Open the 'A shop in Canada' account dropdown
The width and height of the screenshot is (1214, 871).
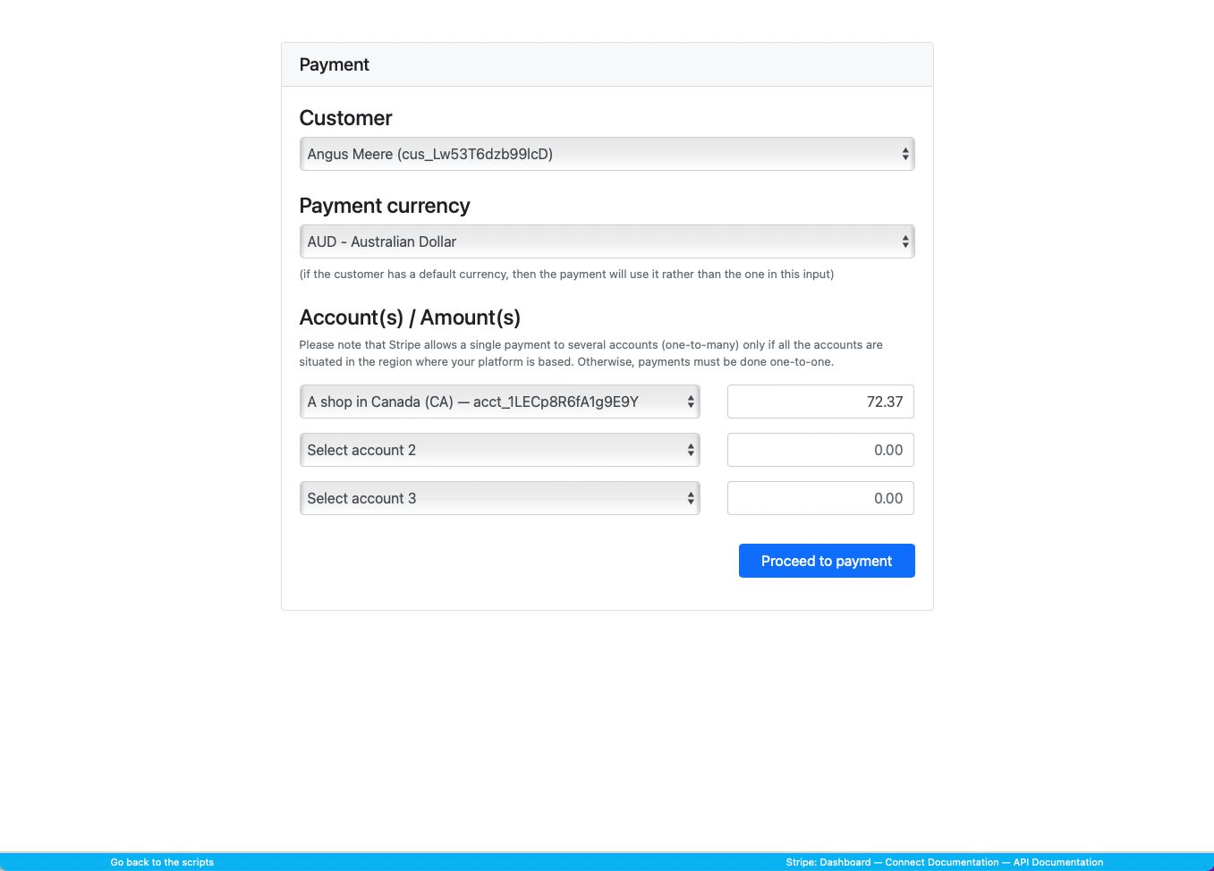(x=490, y=402)
